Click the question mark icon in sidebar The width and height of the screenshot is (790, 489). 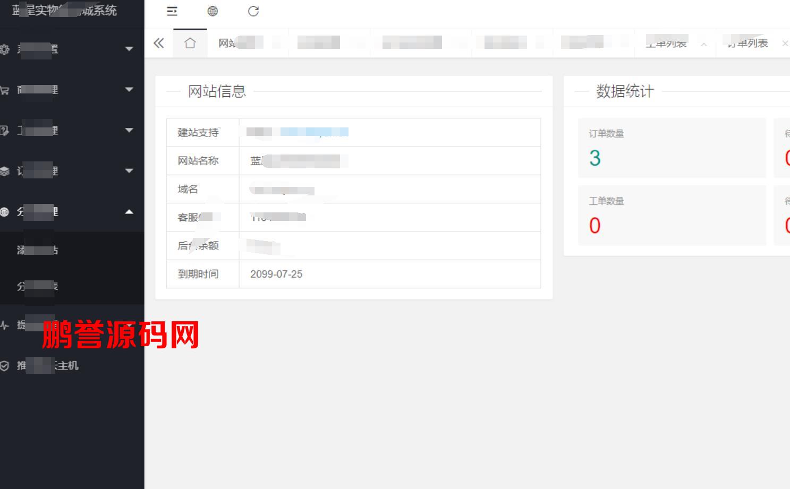(5, 131)
